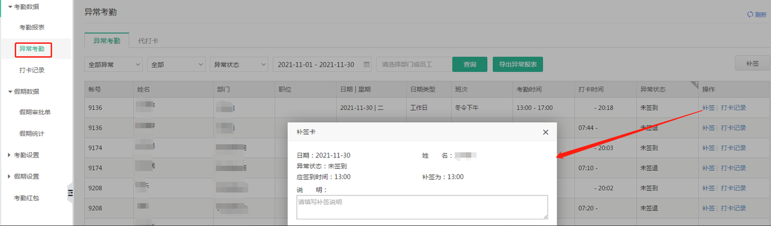Open the 全部异常 dropdown filter
This screenshot has width=771, height=226.
click(114, 64)
